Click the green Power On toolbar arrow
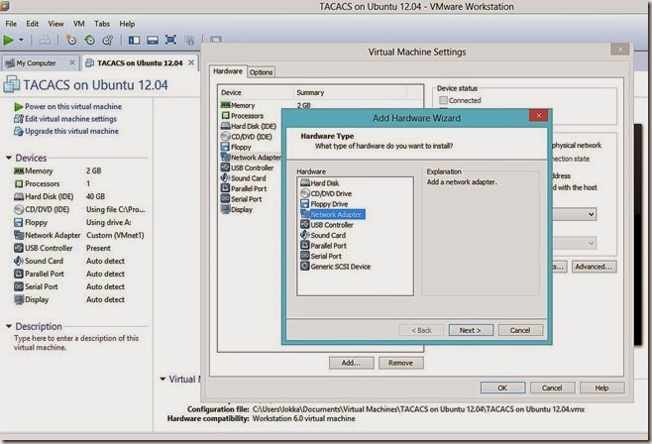The image size is (652, 444). (x=8, y=41)
